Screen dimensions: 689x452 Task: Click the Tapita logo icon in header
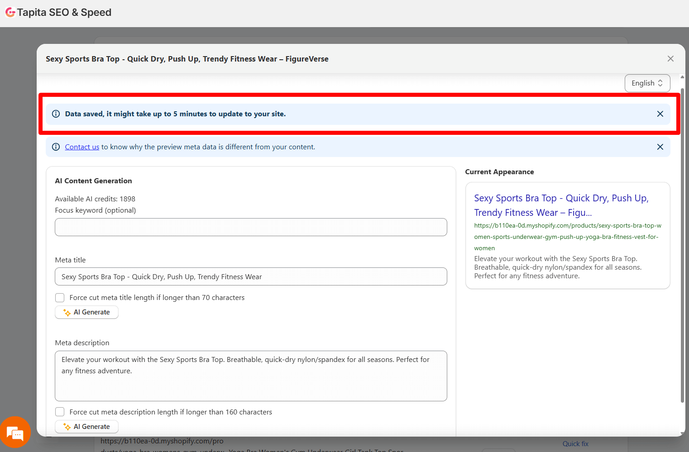(x=10, y=12)
